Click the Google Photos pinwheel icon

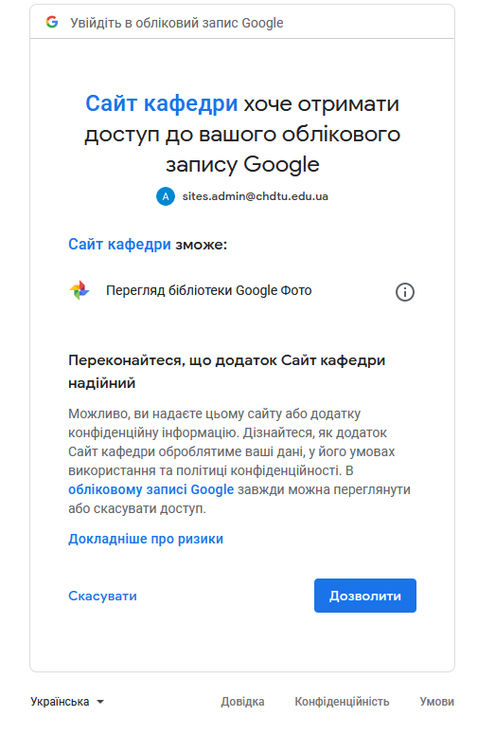click(x=80, y=290)
